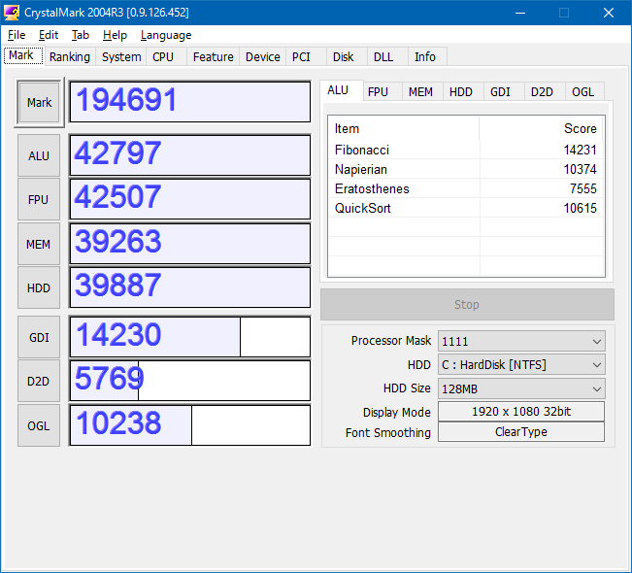Click the Mark benchmark button

pos(39,102)
